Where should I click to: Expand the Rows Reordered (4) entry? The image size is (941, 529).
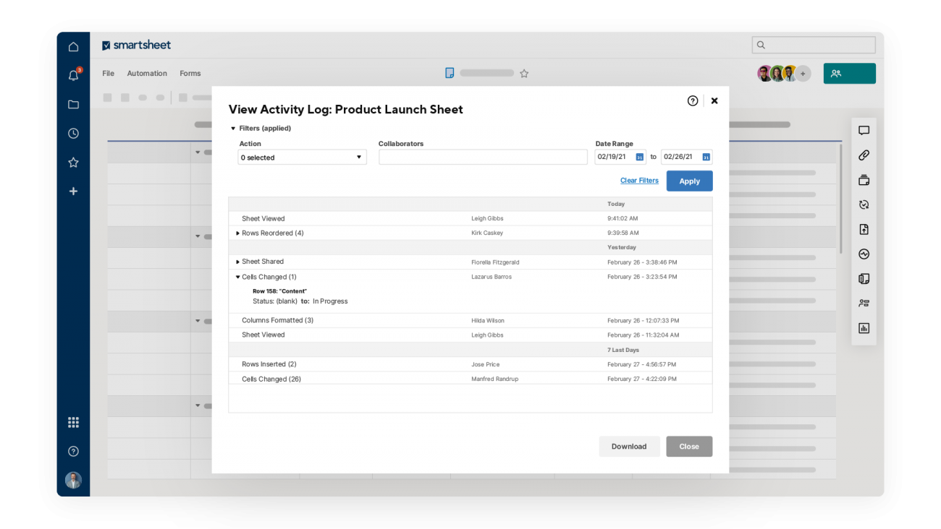237,233
